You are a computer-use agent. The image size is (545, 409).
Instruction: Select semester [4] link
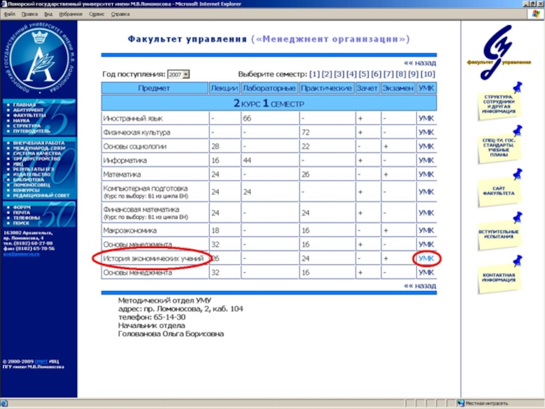point(352,74)
